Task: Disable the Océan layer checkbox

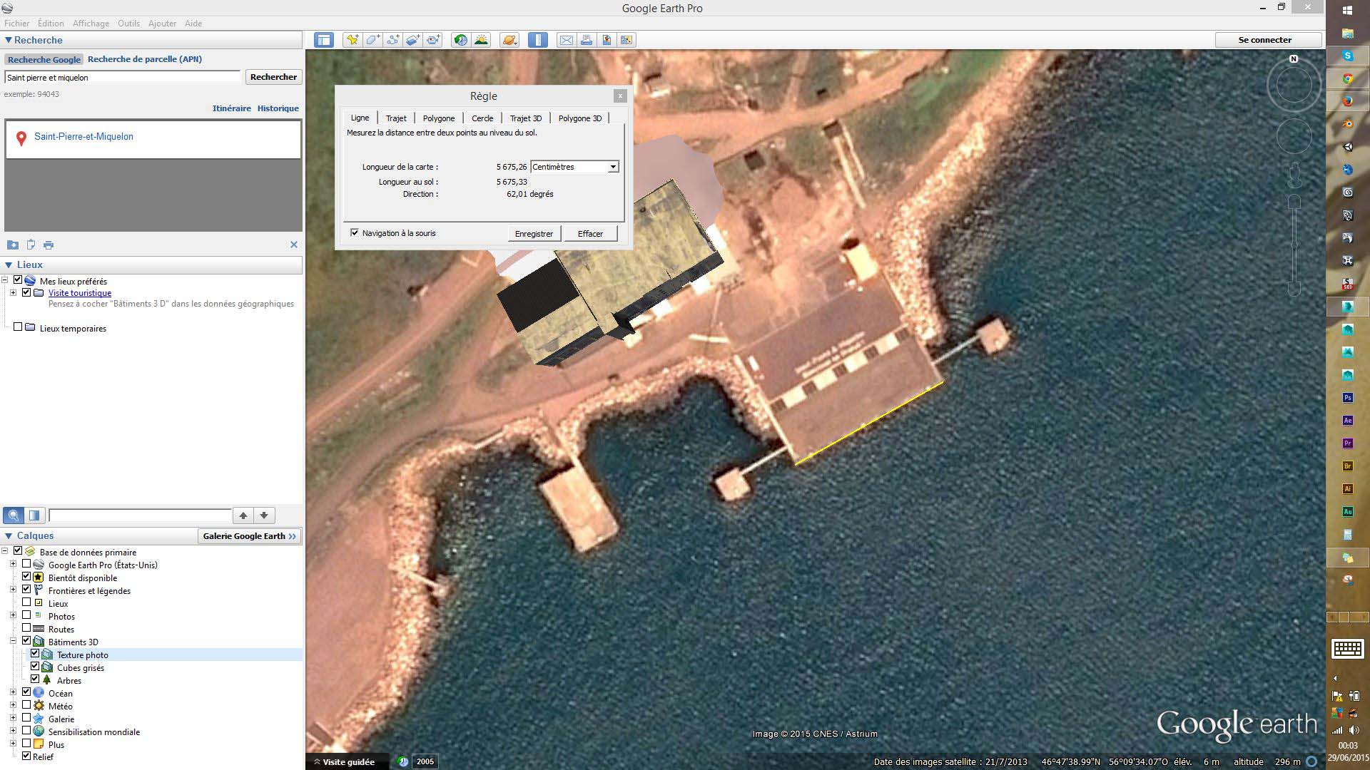Action: pyautogui.click(x=27, y=692)
